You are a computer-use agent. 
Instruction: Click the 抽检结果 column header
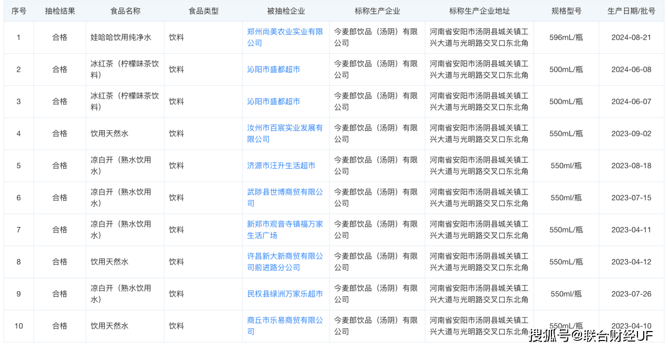click(x=60, y=11)
